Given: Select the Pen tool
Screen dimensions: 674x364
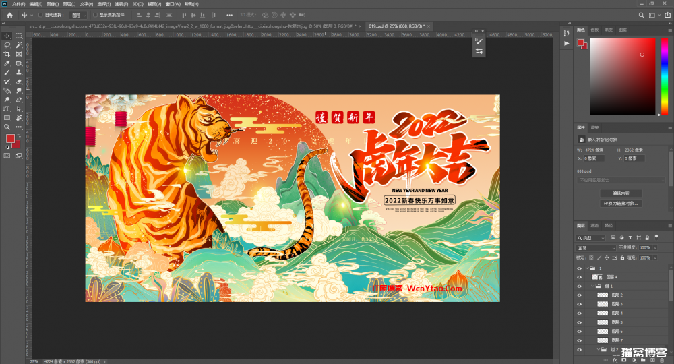Looking at the screenshot, I should click(x=19, y=100).
